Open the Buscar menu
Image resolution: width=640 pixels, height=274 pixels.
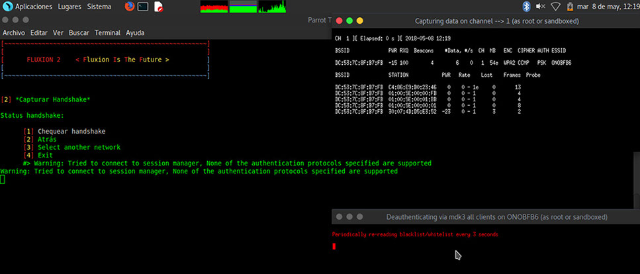tap(79, 32)
